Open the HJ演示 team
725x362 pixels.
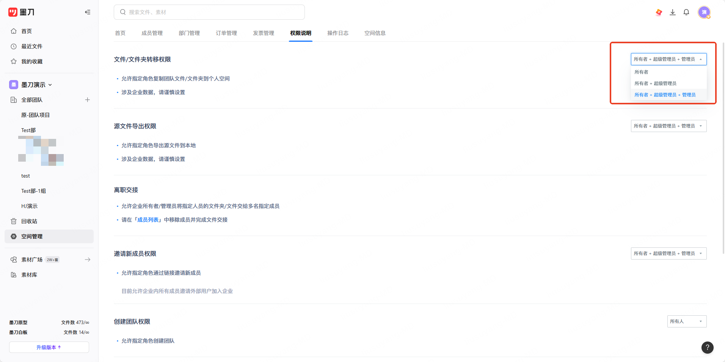click(29, 206)
